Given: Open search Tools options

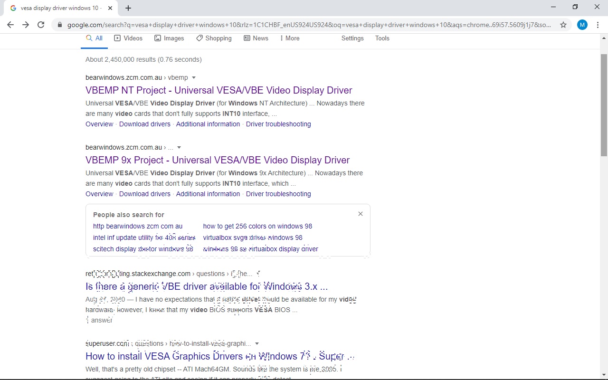Looking at the screenshot, I should click(382, 38).
